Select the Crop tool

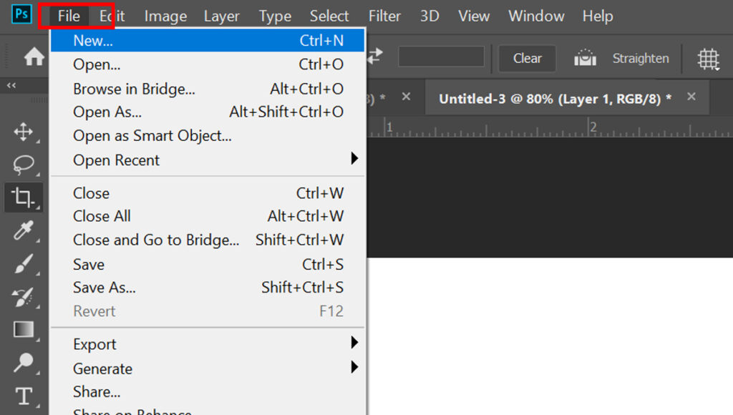[x=24, y=197]
